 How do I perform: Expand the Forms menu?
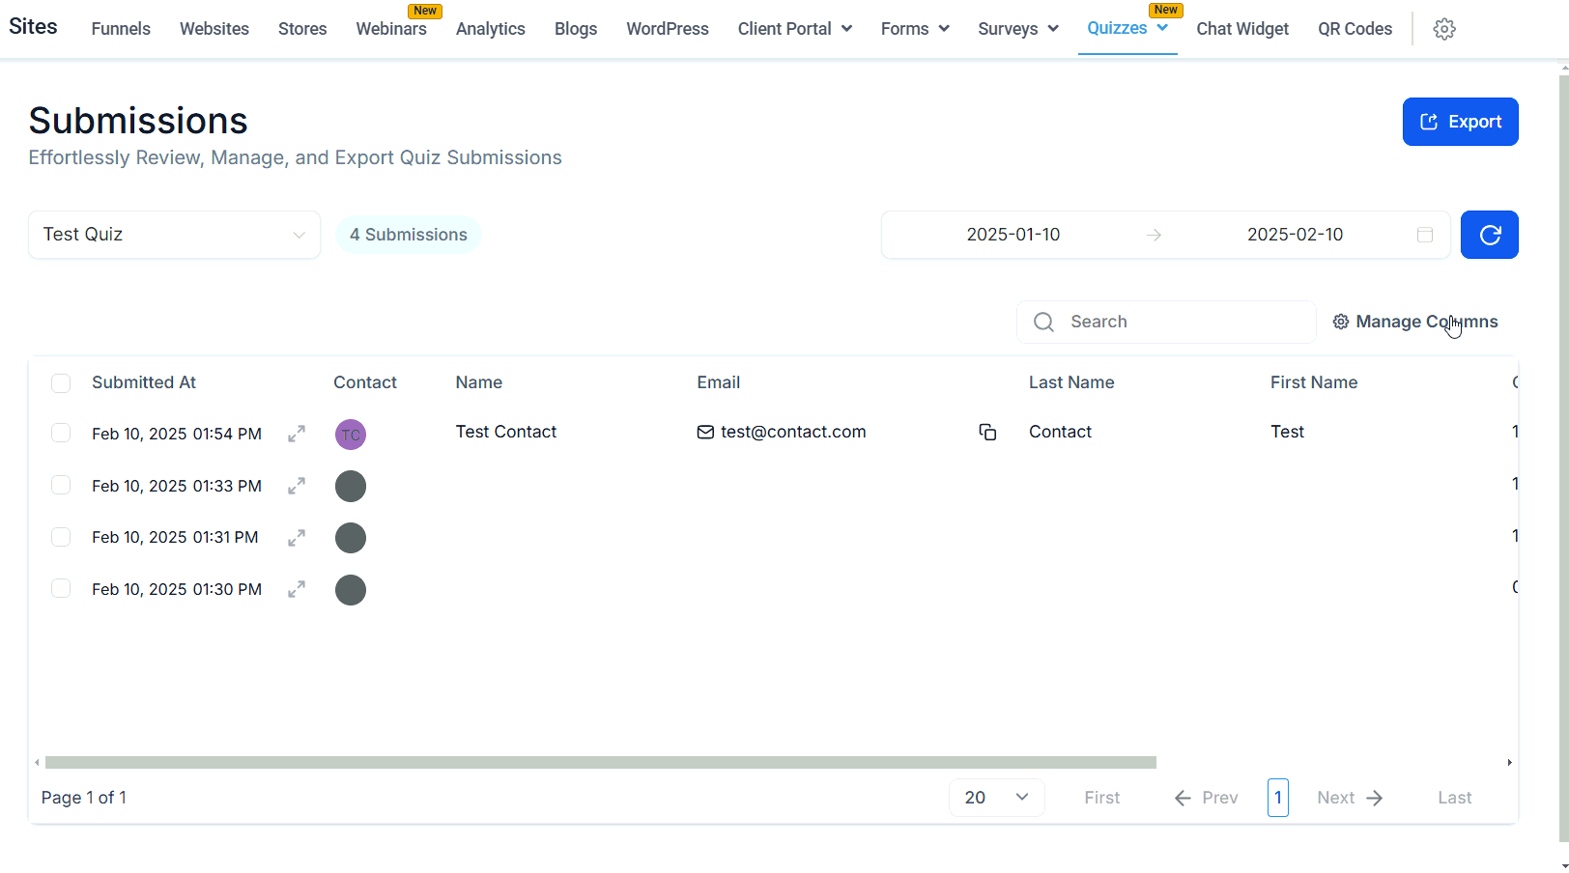click(x=915, y=29)
